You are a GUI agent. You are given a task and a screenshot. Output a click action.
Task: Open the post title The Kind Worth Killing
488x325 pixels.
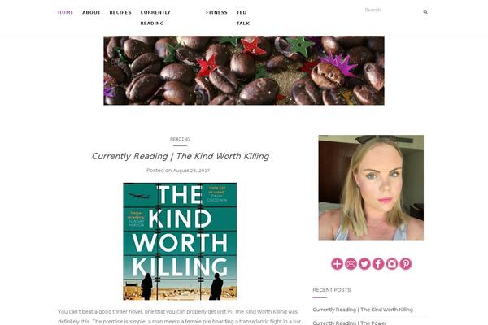[181, 156]
